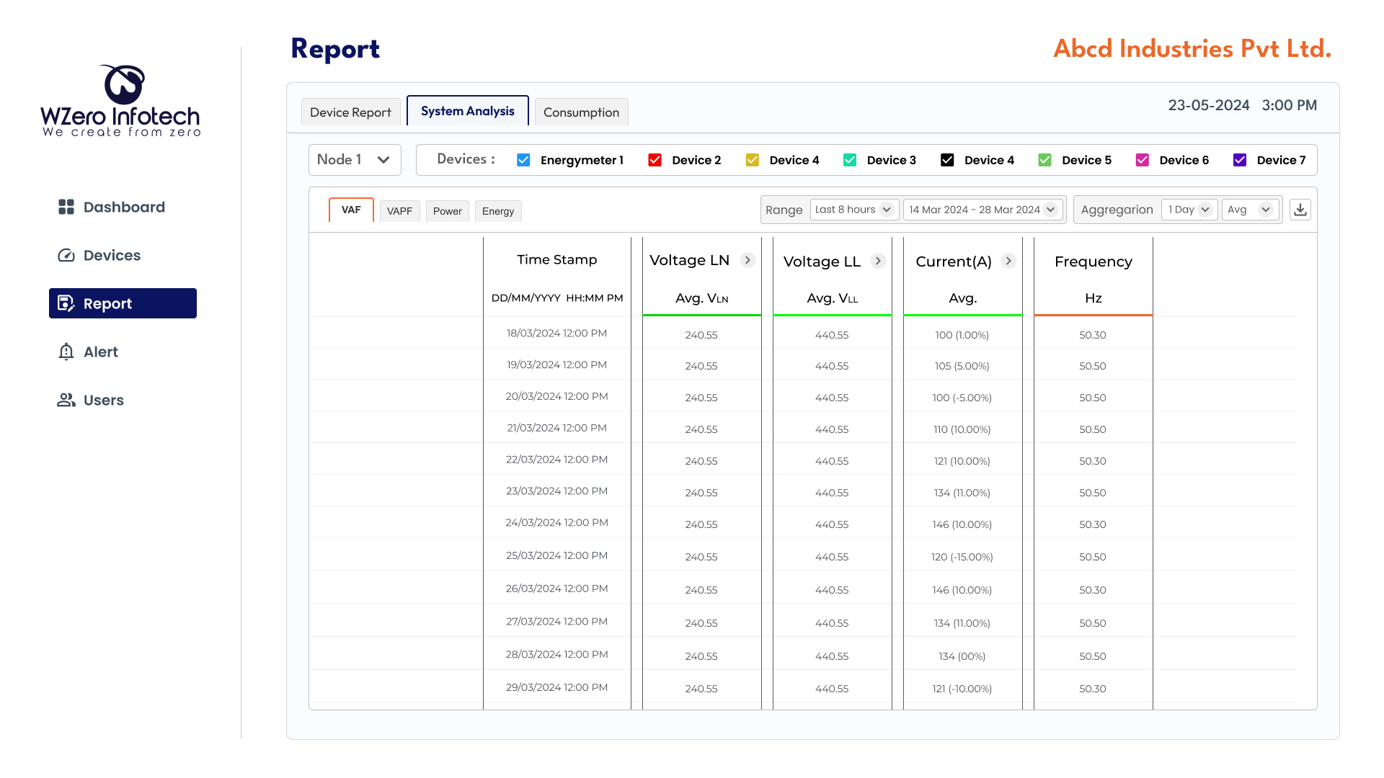Expand Current(A) column with arrow icon

[x=1008, y=261]
